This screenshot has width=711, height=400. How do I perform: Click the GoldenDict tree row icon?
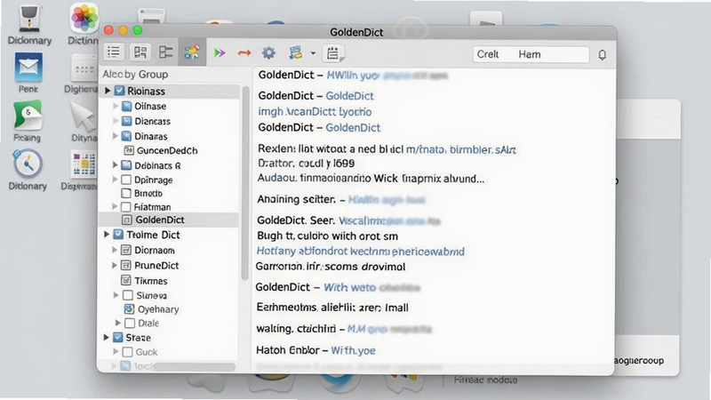(127, 220)
